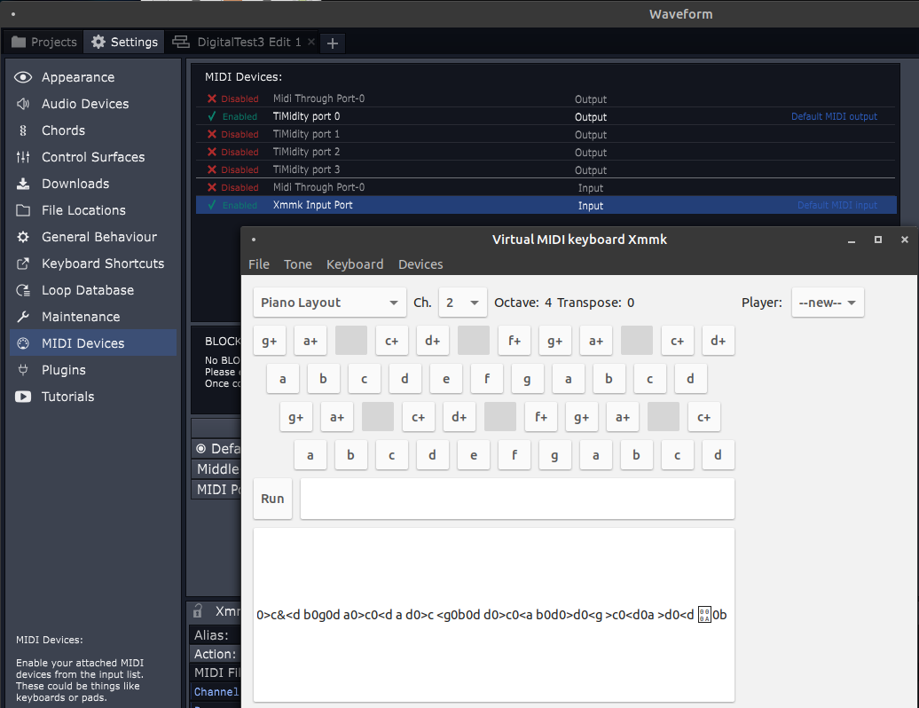Screen dimensions: 919x708
Task: Click the Alias field row
Action: 216,635
